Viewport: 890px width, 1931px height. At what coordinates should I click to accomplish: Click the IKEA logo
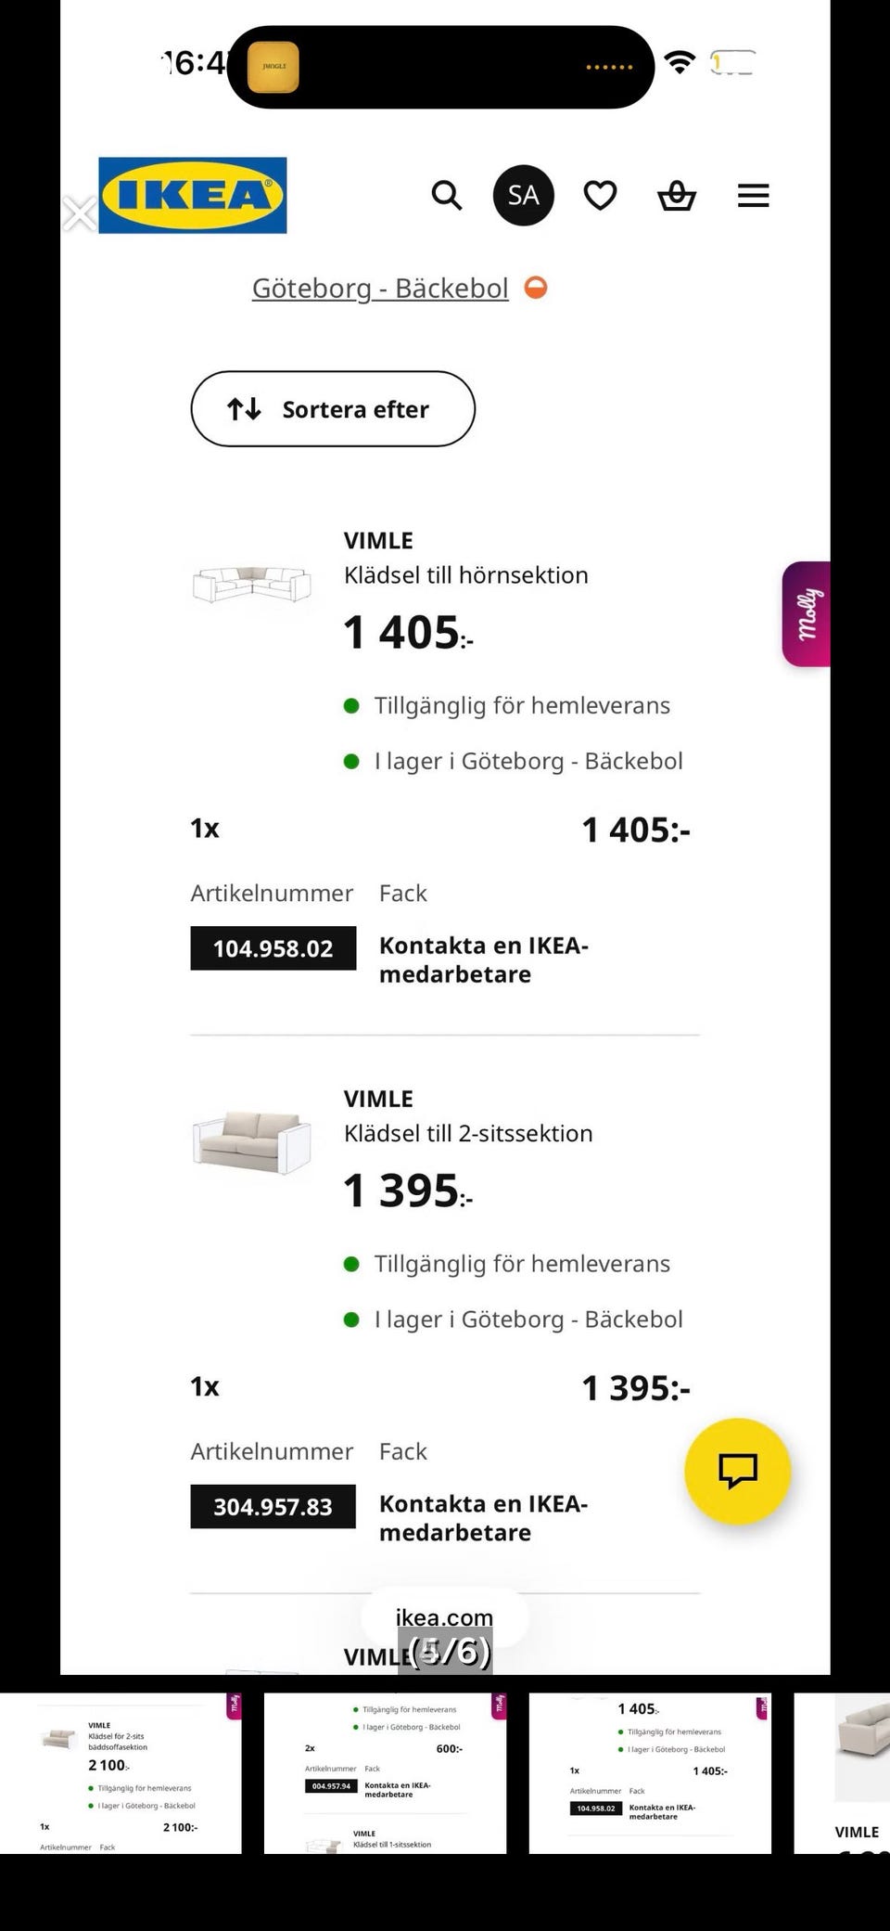pyautogui.click(x=193, y=195)
